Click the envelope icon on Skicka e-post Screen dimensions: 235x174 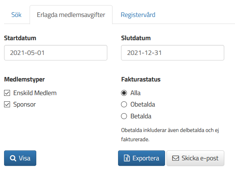175,158
